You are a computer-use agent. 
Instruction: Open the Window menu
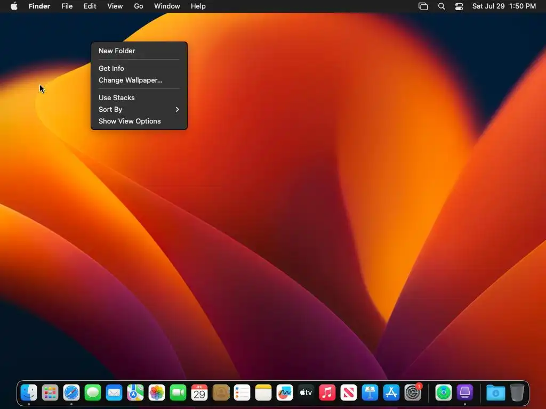(167, 6)
